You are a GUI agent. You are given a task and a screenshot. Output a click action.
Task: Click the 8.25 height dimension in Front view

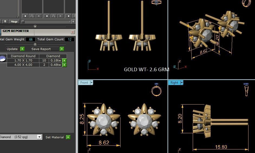[82, 119]
